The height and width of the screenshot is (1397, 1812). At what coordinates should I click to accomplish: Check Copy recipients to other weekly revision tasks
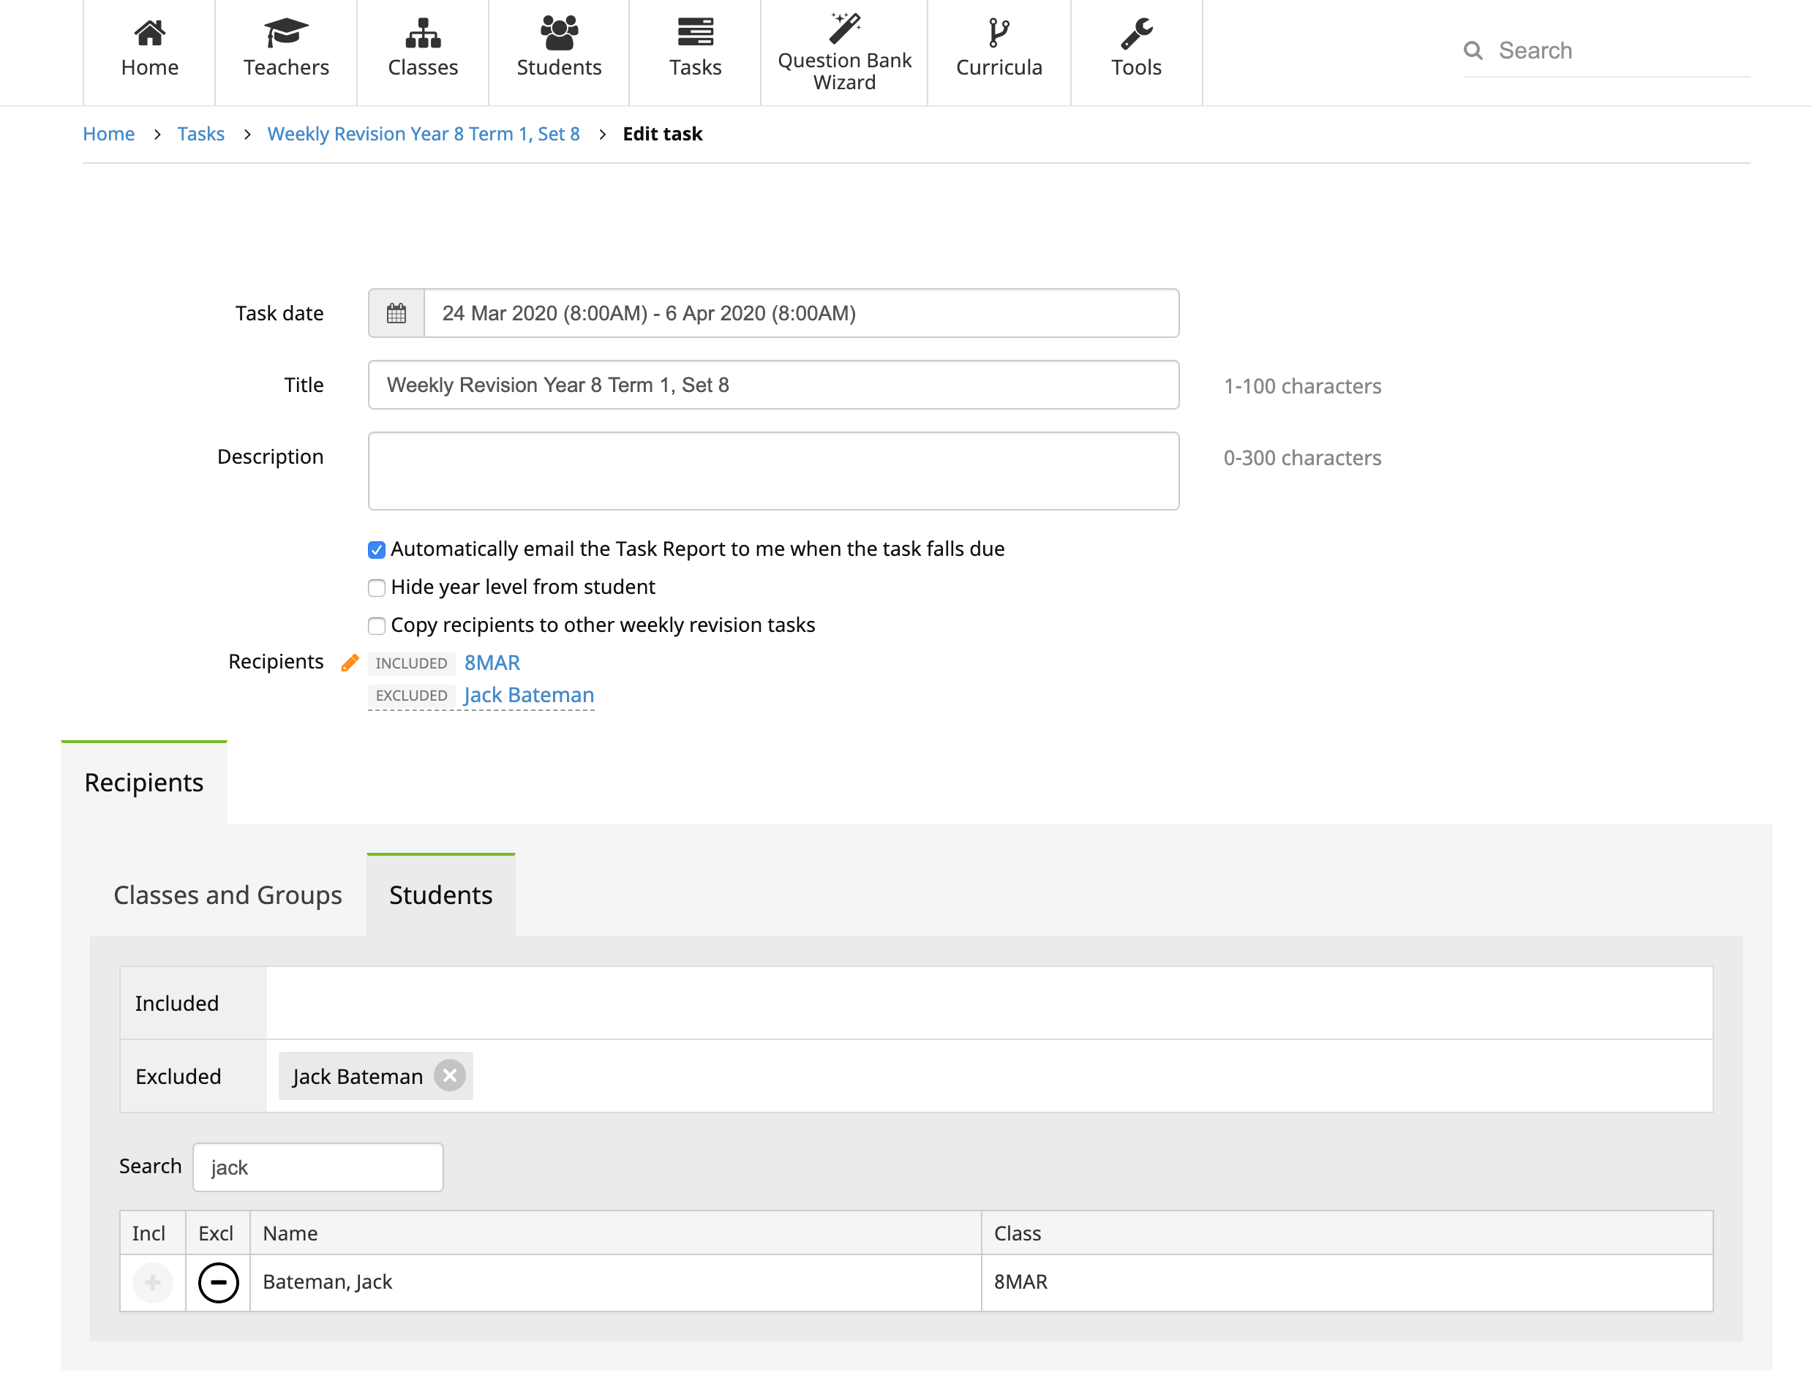click(x=377, y=625)
